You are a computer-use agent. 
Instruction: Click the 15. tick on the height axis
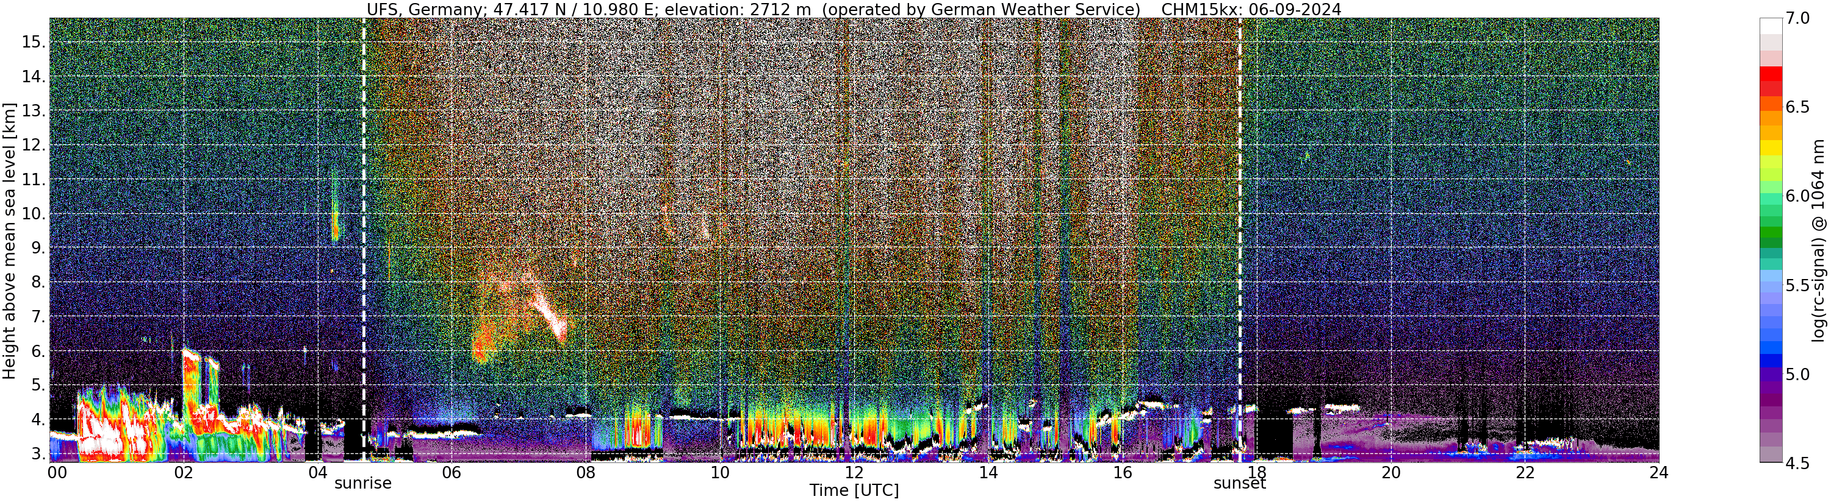pos(33,42)
